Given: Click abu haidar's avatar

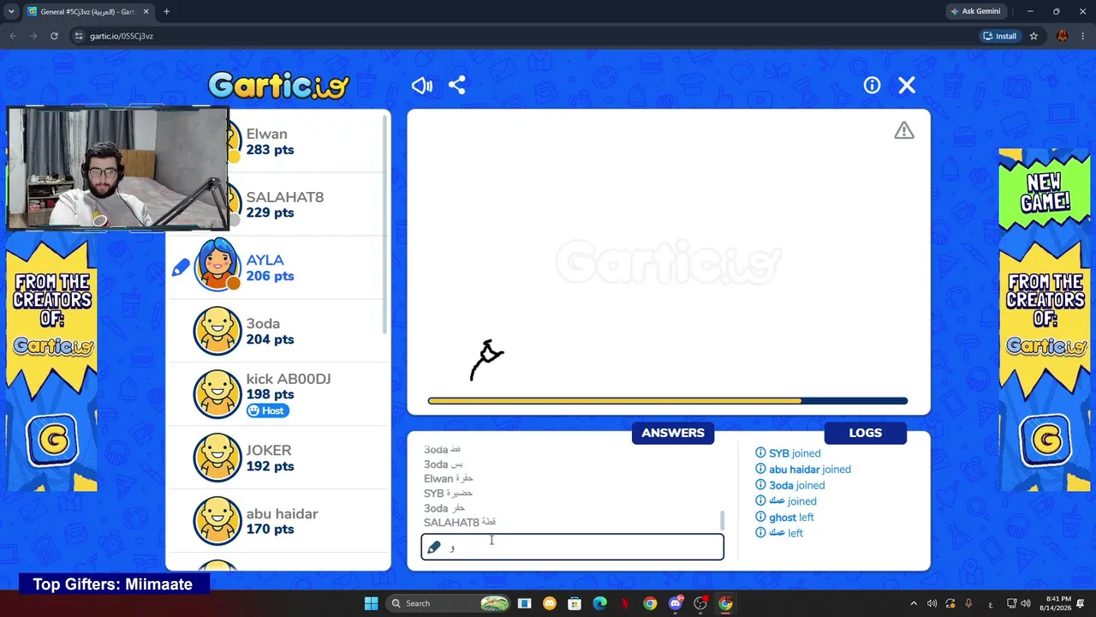Looking at the screenshot, I should point(217,521).
